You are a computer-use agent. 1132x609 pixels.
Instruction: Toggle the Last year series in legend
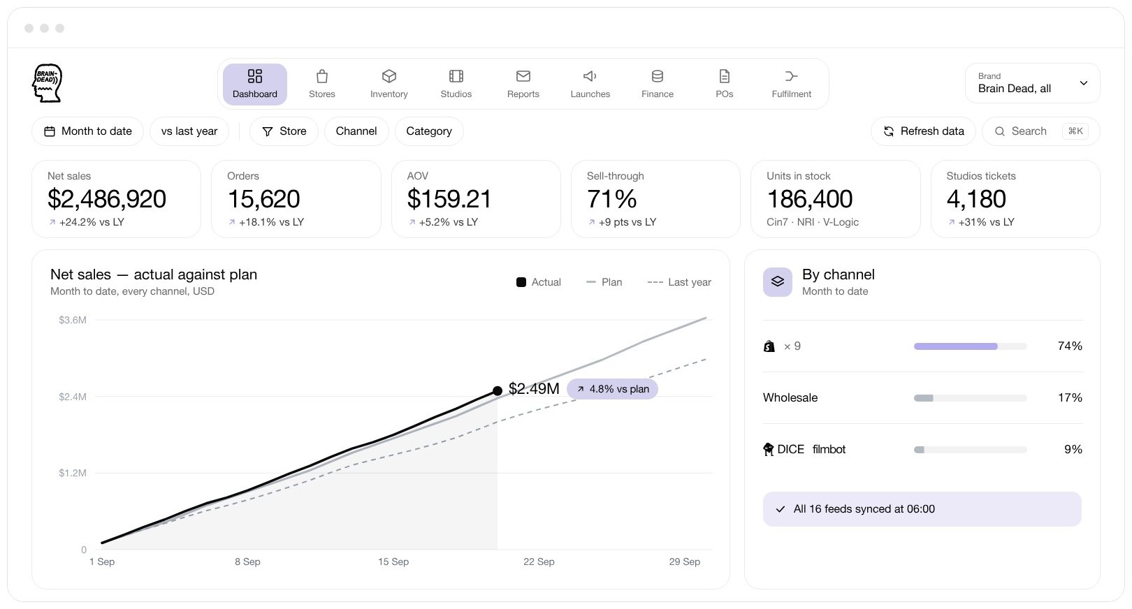(679, 282)
